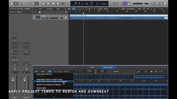Expand the Track Audio 1 disclosure triangle
Screen dimensions: 177x99
coord(11,12)
